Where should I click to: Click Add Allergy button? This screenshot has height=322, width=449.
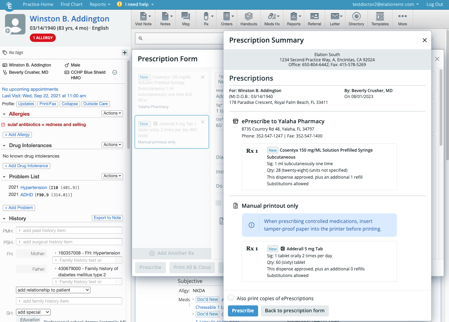[17, 135]
